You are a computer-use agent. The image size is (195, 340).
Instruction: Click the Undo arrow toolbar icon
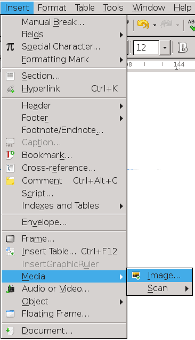point(143,24)
